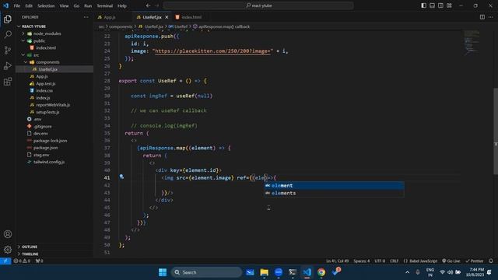Go forward with the navigation arrow
498x280 pixels.
pos(156,5)
